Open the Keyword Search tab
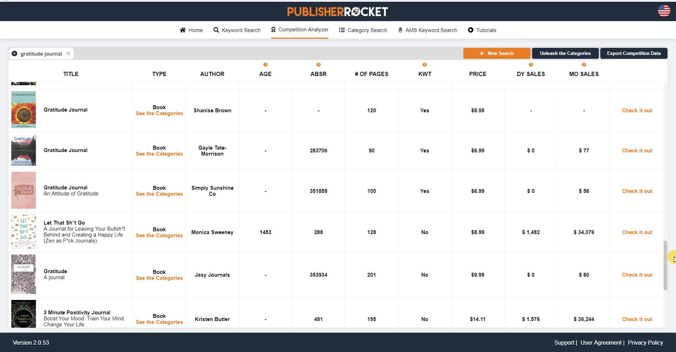This screenshot has height=352, width=676. (237, 30)
